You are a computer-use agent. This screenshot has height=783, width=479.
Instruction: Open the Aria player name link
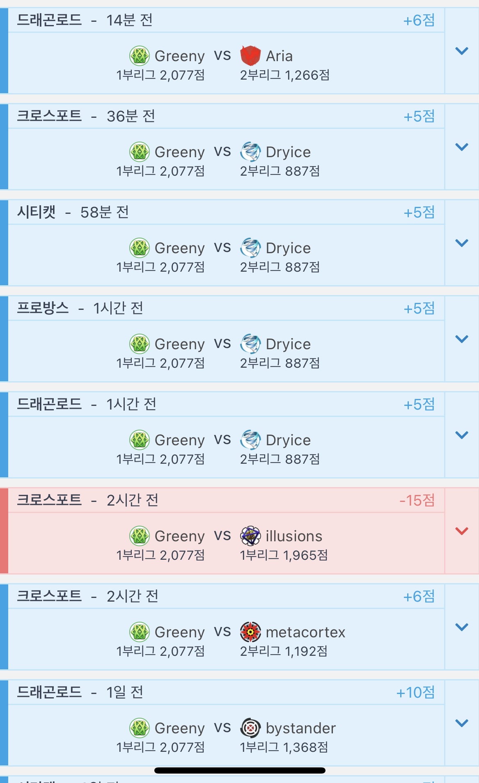click(x=279, y=56)
